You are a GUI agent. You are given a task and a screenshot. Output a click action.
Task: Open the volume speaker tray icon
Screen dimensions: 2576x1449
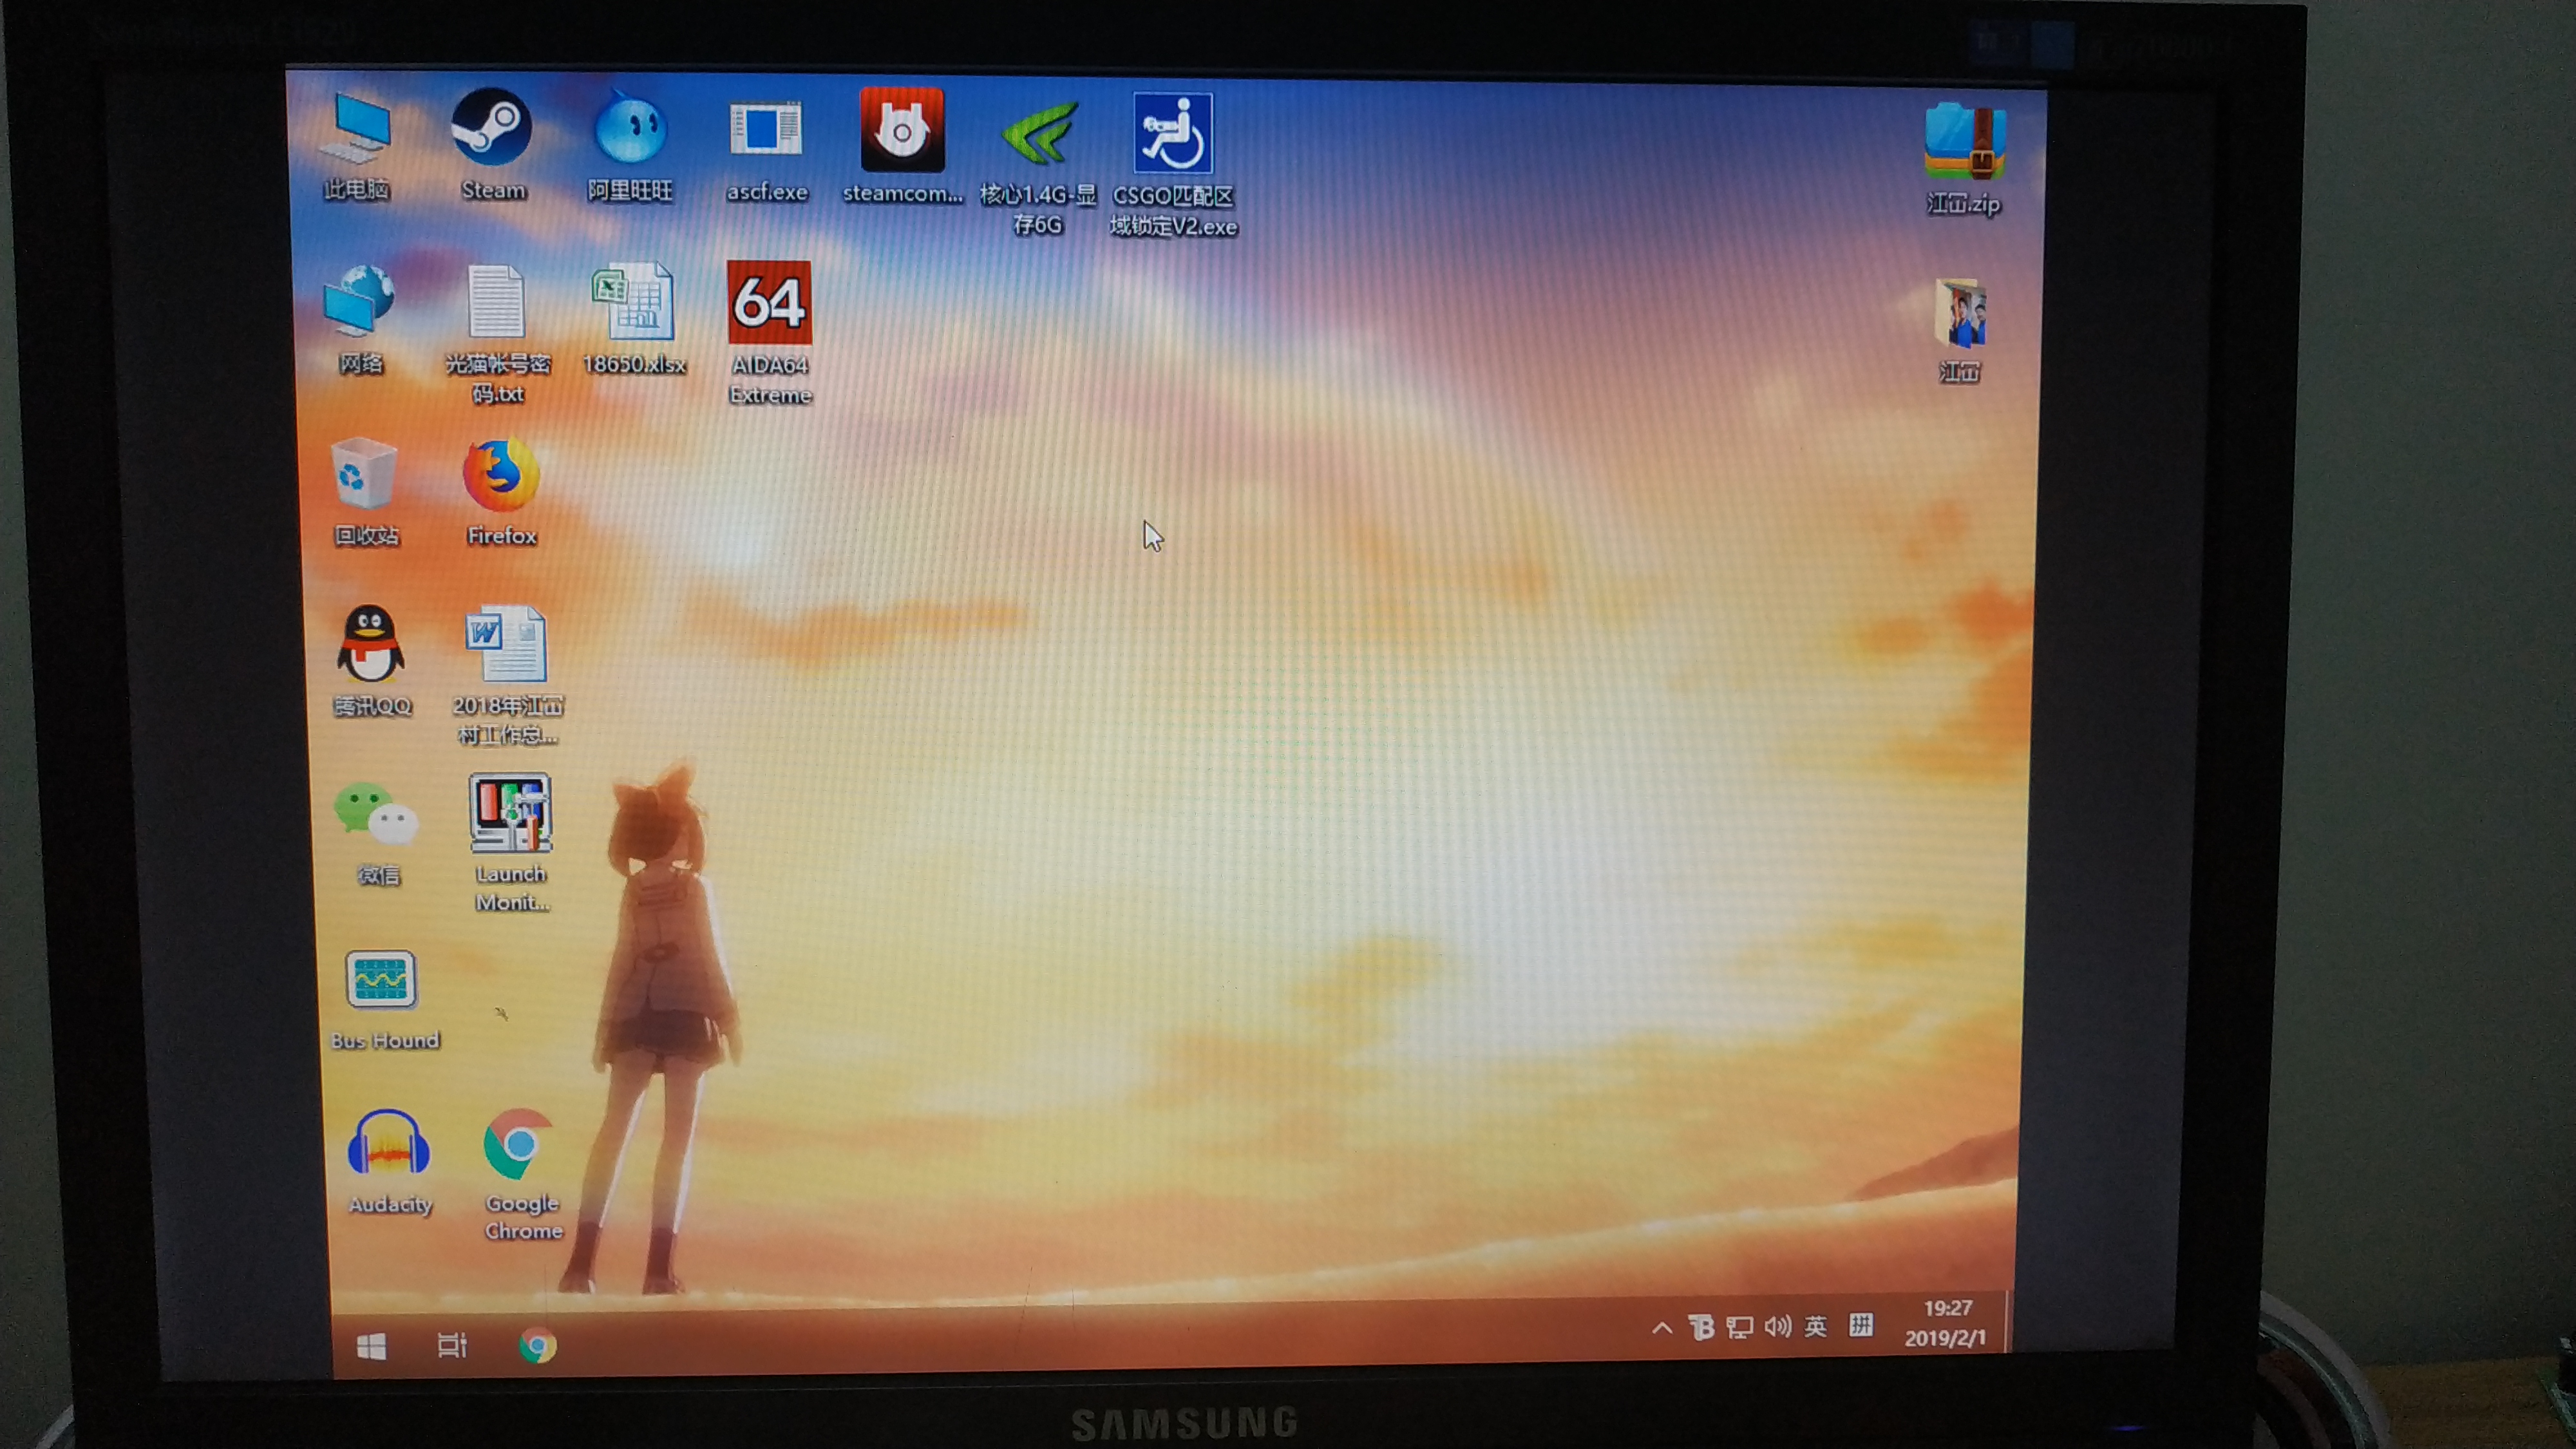tap(1778, 1327)
